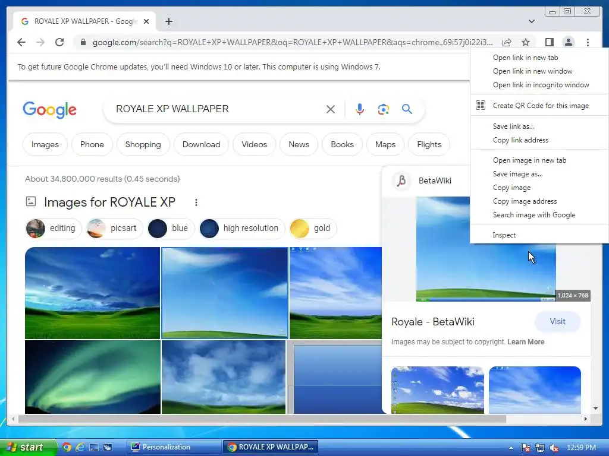
Task: Filter results by Shopping
Action: point(143,144)
